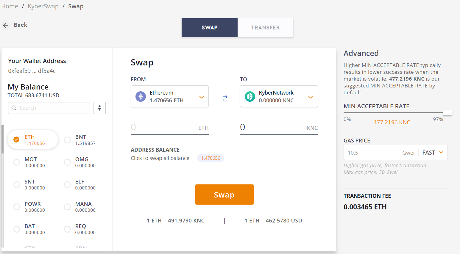Click the ETH amount input field
The image size is (460, 254).
[170, 127]
